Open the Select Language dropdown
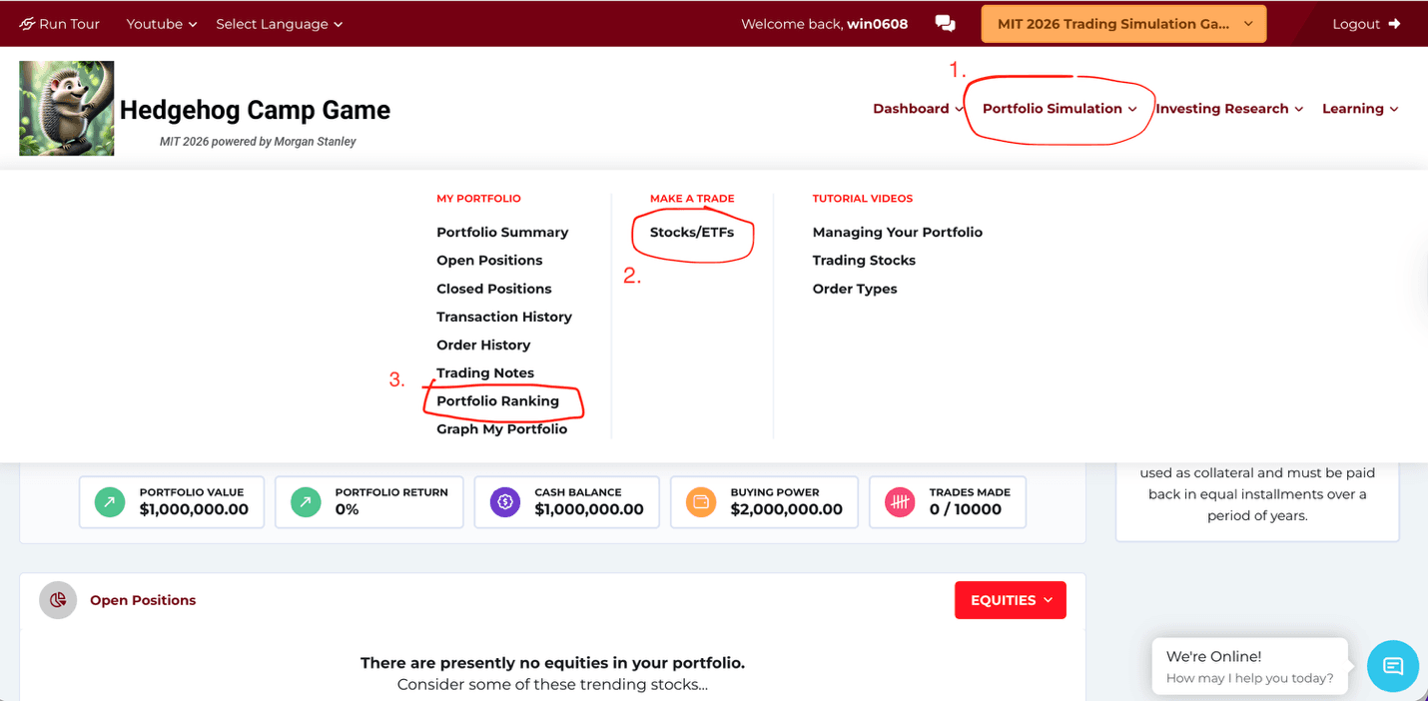 [279, 24]
